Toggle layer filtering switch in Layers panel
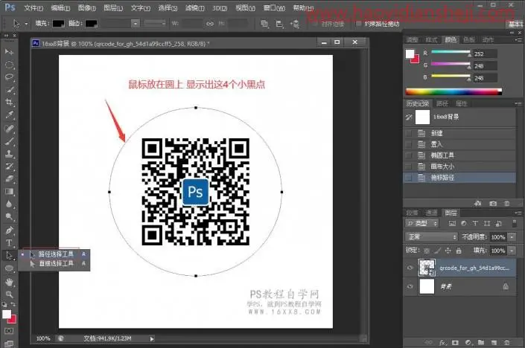525x348 pixels. [x=515, y=223]
